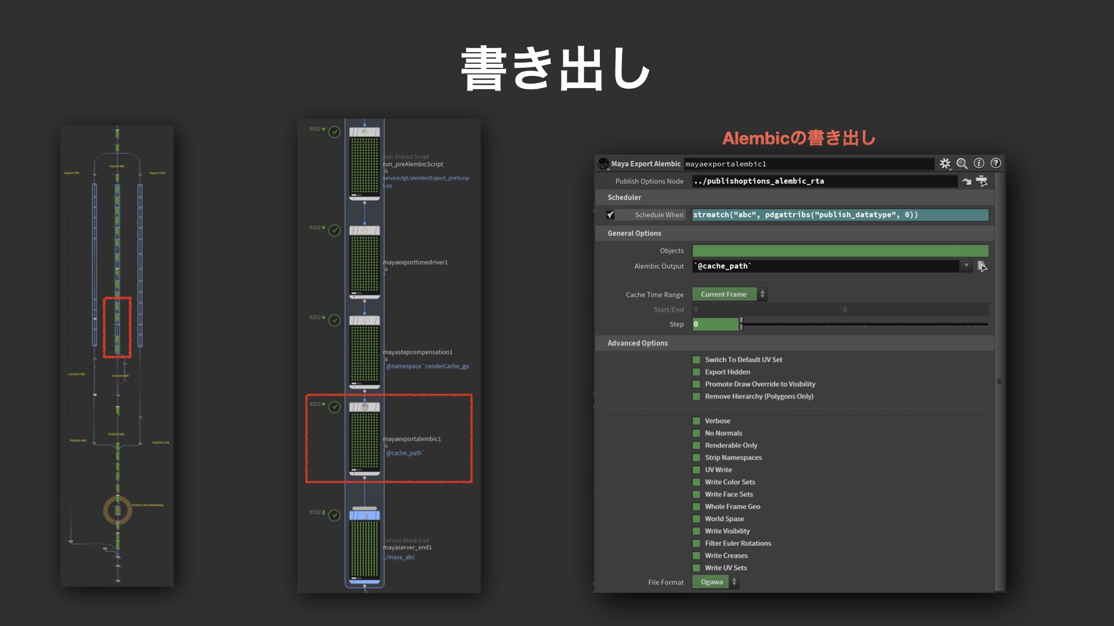
Task: Select the mayaserver_end1 node tile
Action: [x=364, y=547]
